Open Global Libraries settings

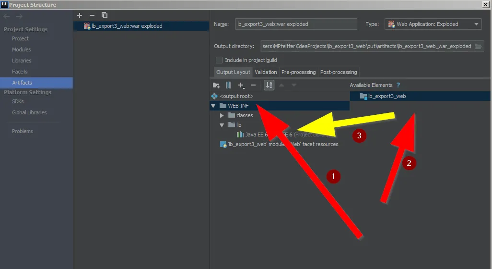29,112
